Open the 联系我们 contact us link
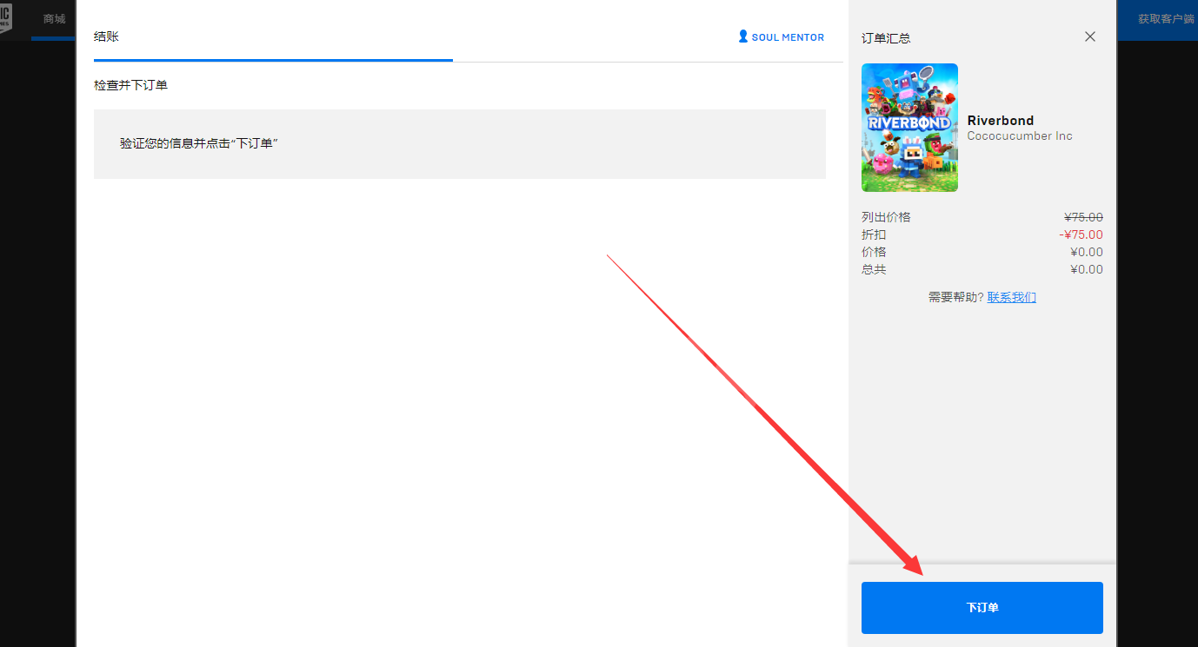The width and height of the screenshot is (1198, 647). pos(1012,297)
